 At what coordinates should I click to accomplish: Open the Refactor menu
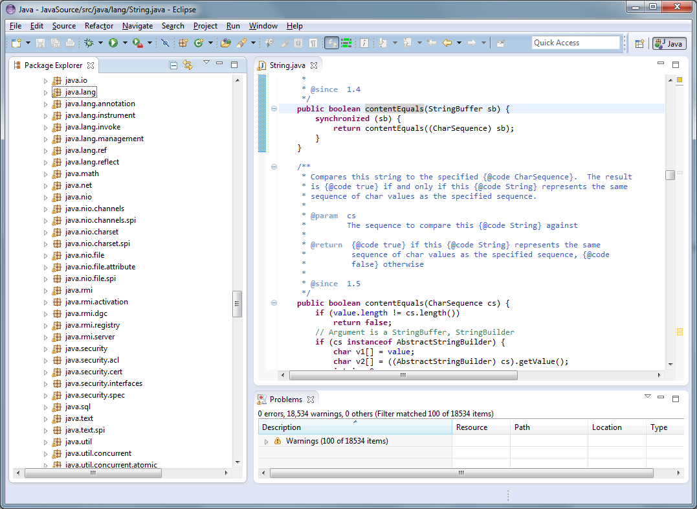click(98, 26)
